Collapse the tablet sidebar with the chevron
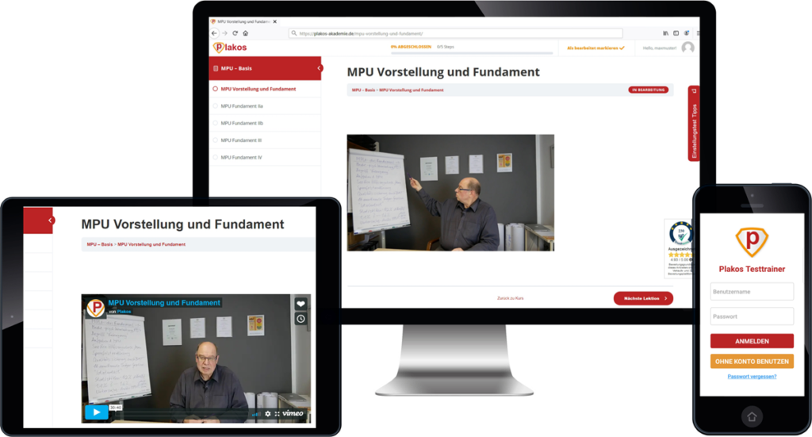This screenshot has width=812, height=437. [50, 220]
